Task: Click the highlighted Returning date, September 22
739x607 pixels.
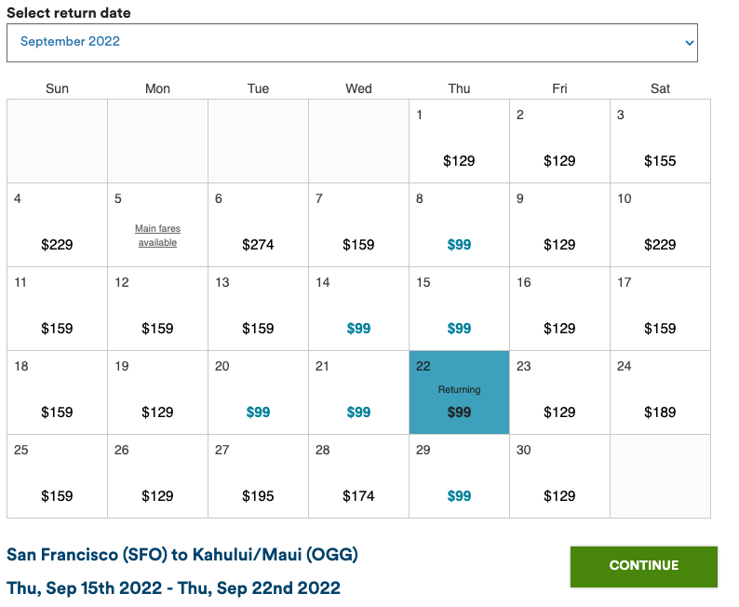Action: coord(459,393)
